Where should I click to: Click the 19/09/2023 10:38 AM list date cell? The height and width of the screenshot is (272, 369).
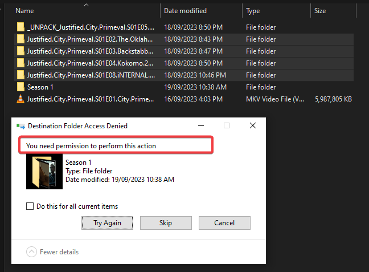[x=195, y=87]
